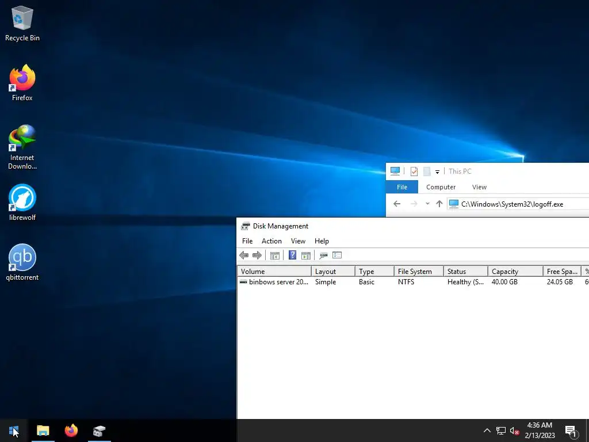Screen dimensions: 589x442
Task: Select the Recycle Bin desktop icon
Action: pos(22,23)
